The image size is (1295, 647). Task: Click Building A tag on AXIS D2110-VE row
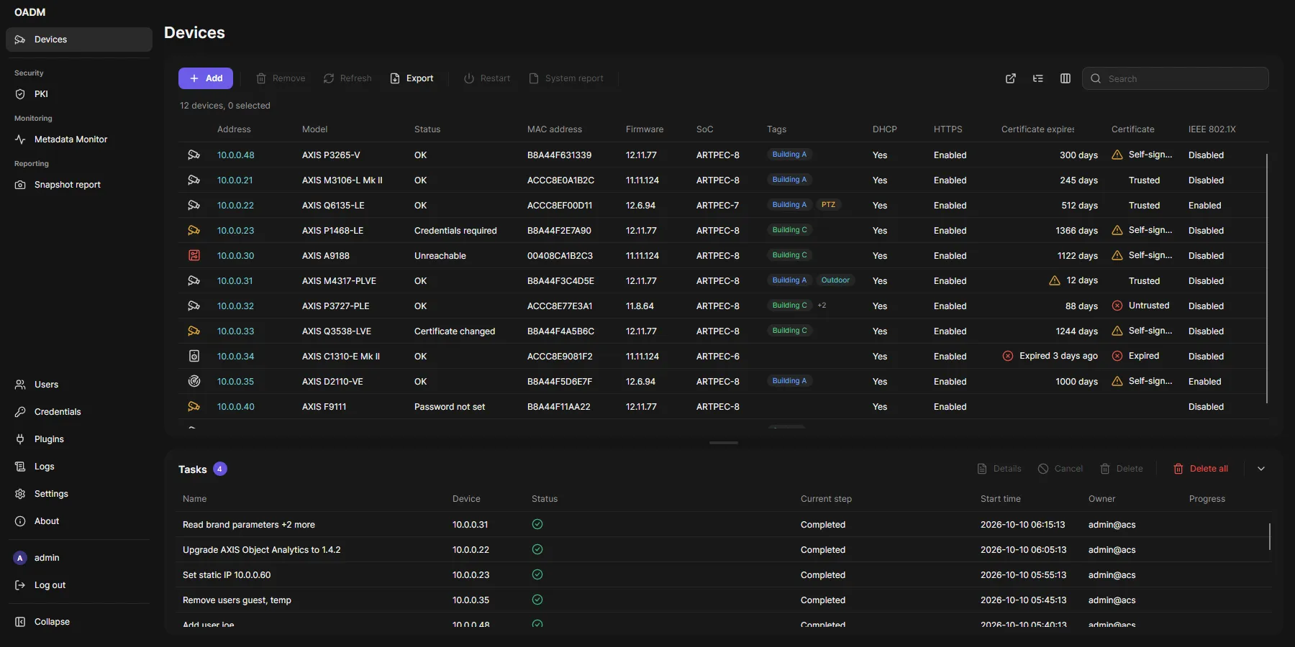[x=789, y=381]
